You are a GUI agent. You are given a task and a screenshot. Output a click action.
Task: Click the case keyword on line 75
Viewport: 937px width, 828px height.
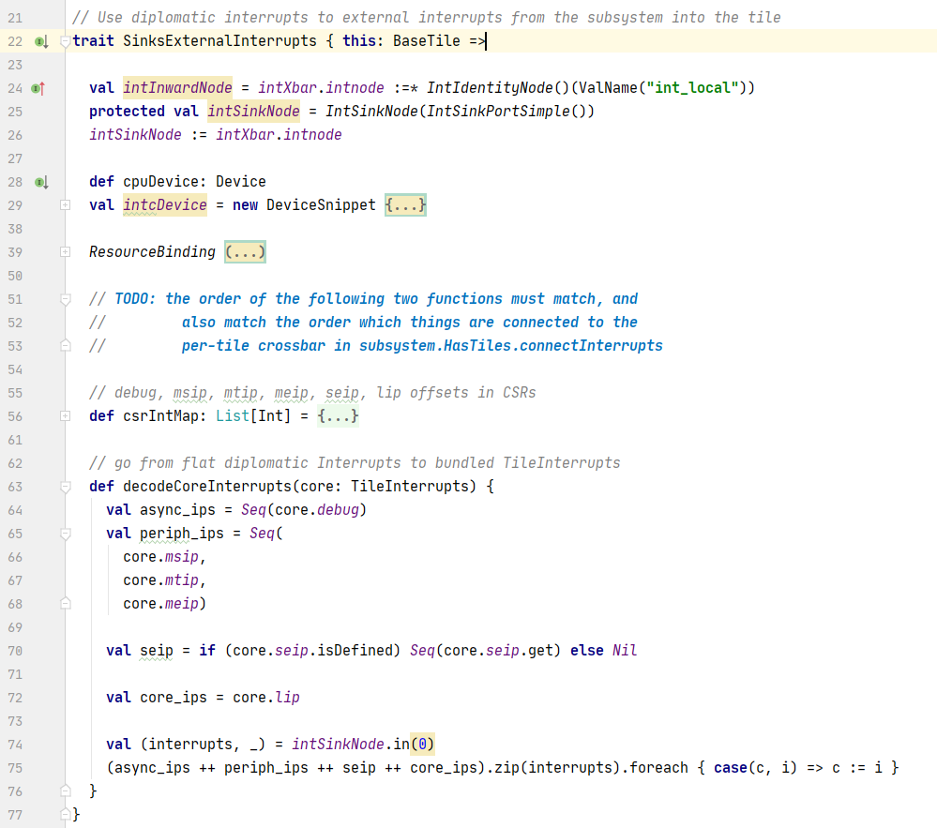731,768
